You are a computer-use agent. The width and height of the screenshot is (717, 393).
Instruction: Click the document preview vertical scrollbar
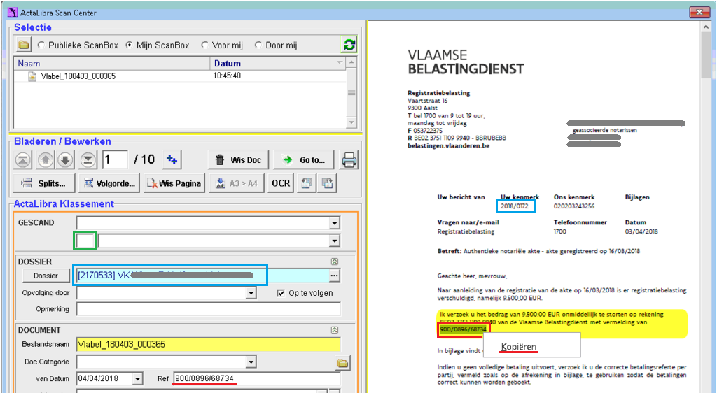tap(707, 206)
